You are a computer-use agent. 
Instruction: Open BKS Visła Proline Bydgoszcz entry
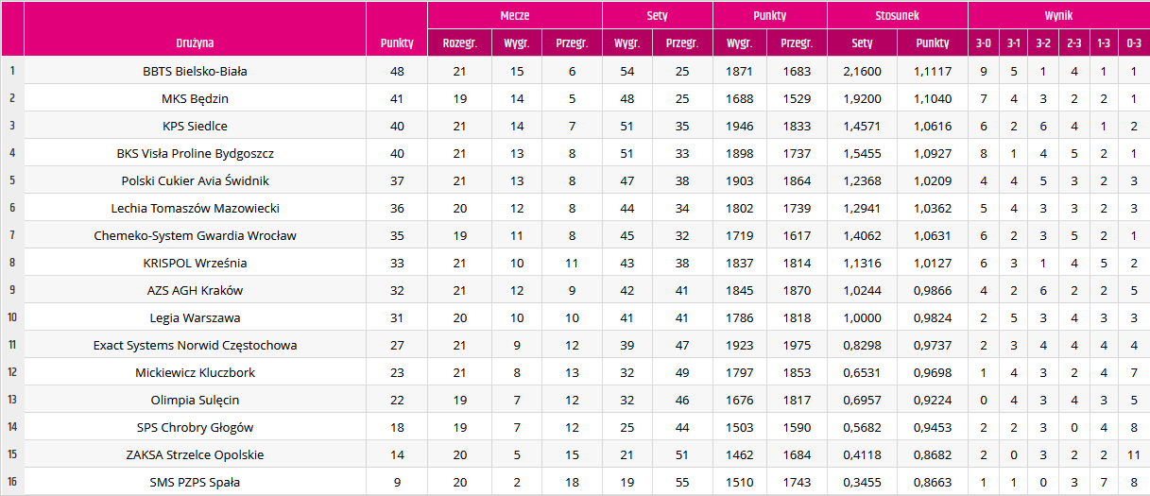tap(195, 154)
